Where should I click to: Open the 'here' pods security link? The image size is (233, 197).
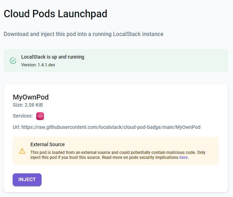pos(183,157)
